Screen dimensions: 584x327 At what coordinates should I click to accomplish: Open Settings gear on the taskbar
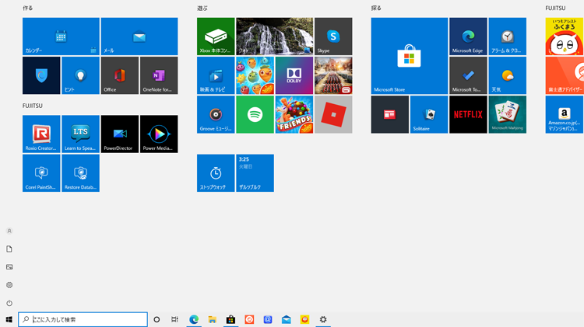[x=323, y=319]
